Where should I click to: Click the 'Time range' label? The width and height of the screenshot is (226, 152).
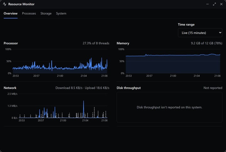pyautogui.click(x=186, y=24)
